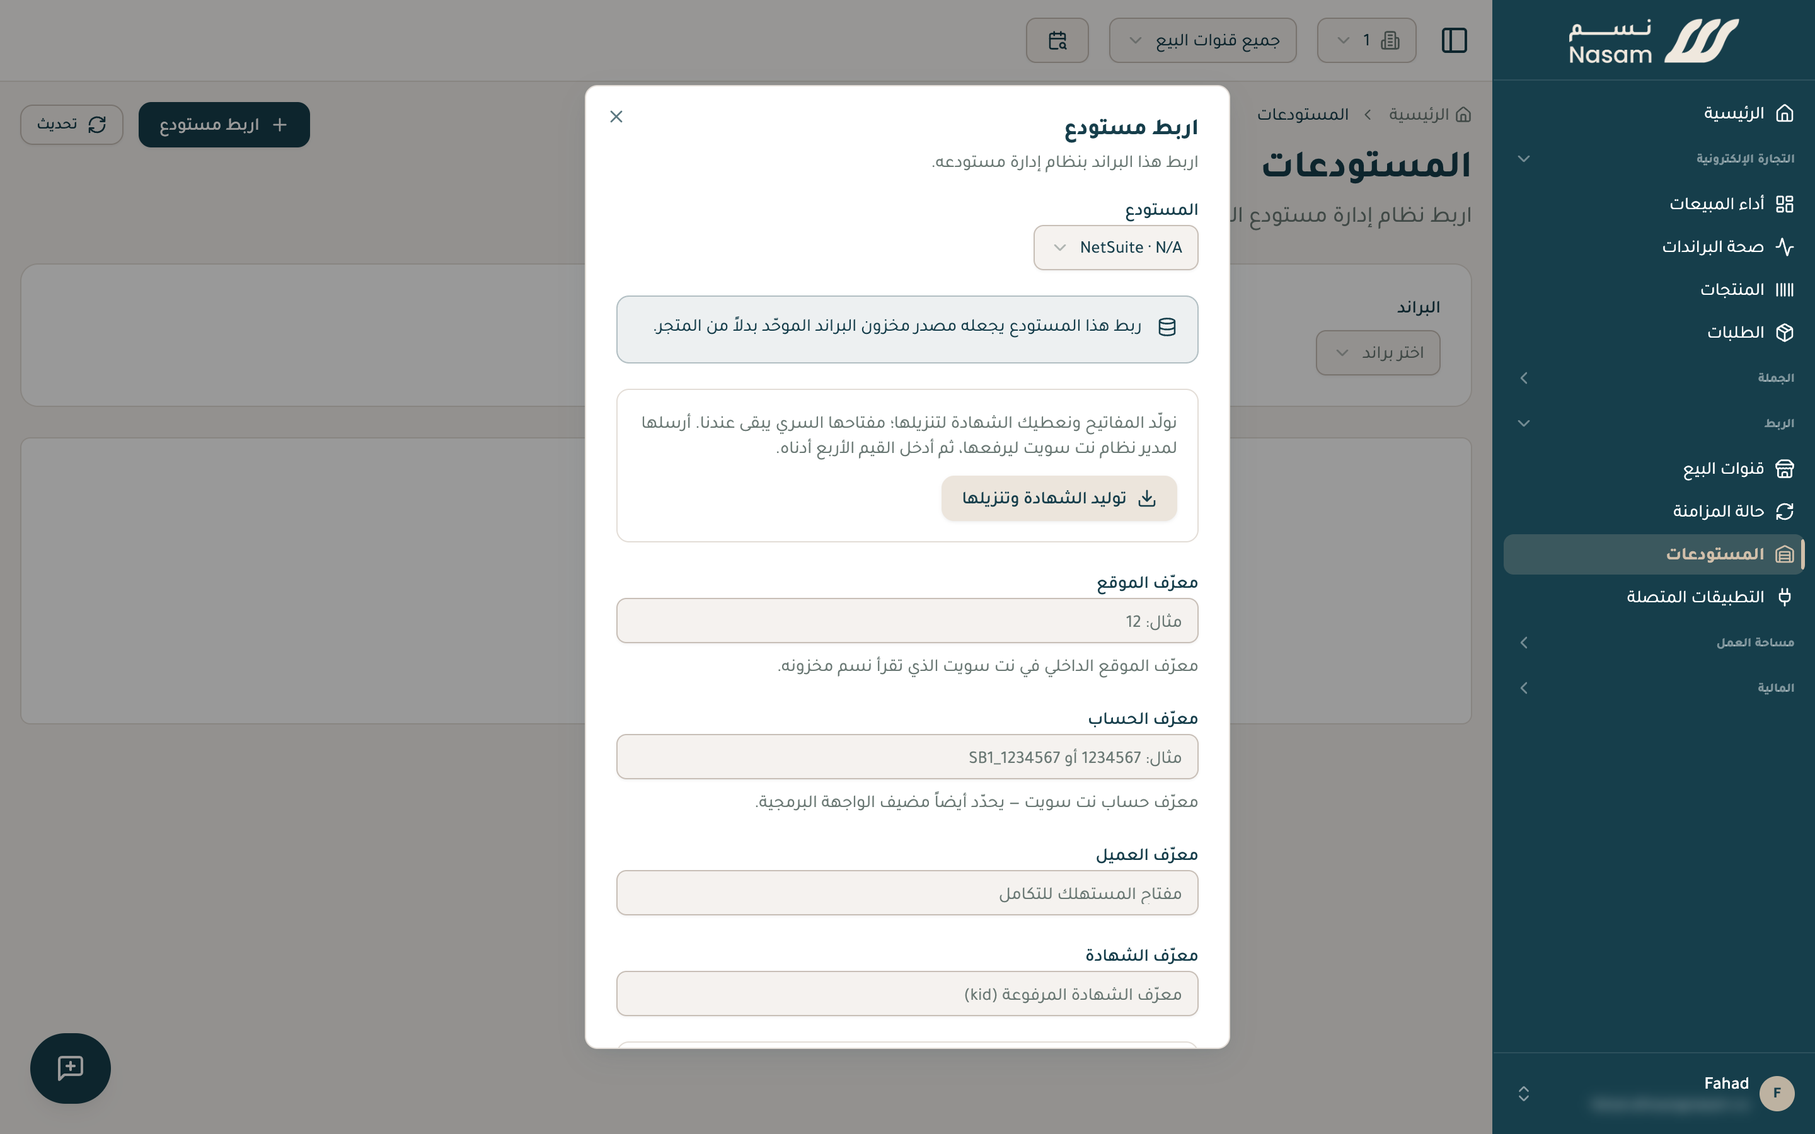Click the database icon in info banner

pos(1167,326)
